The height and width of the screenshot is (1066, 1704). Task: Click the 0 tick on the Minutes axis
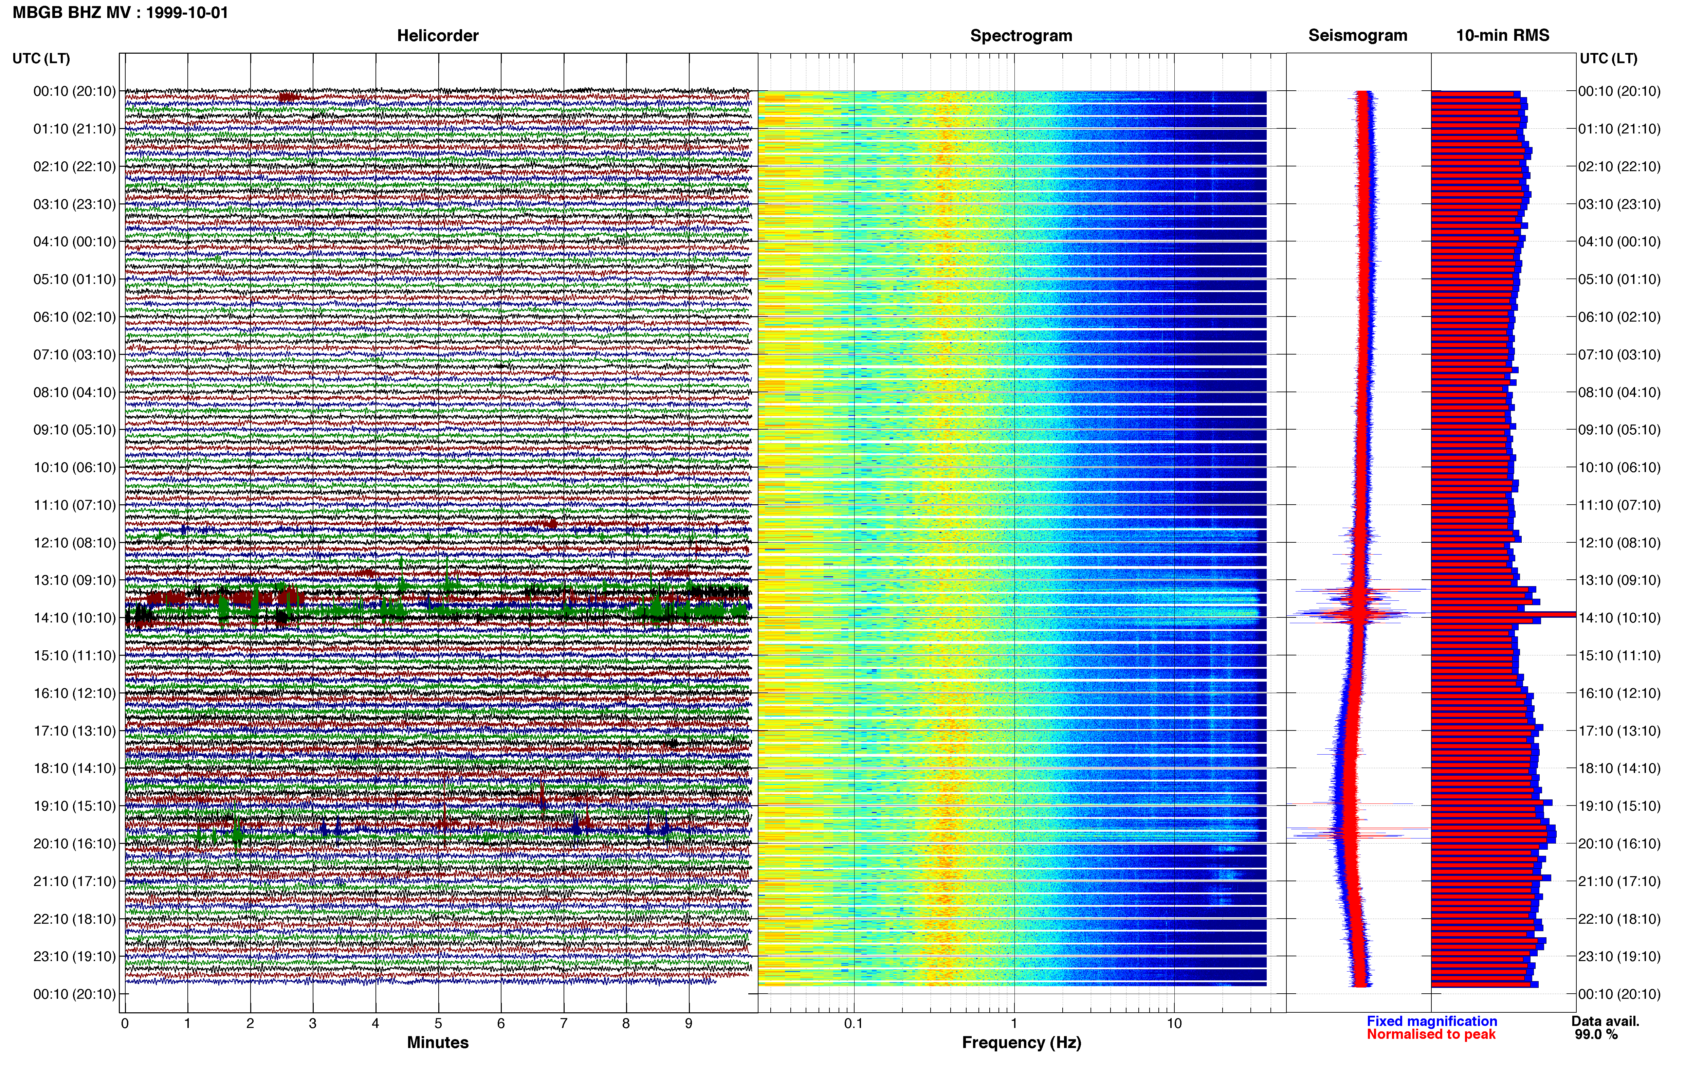point(125,1024)
